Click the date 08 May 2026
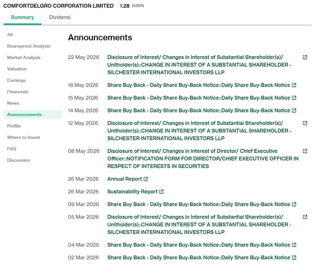The image size is (315, 266). [84, 151]
